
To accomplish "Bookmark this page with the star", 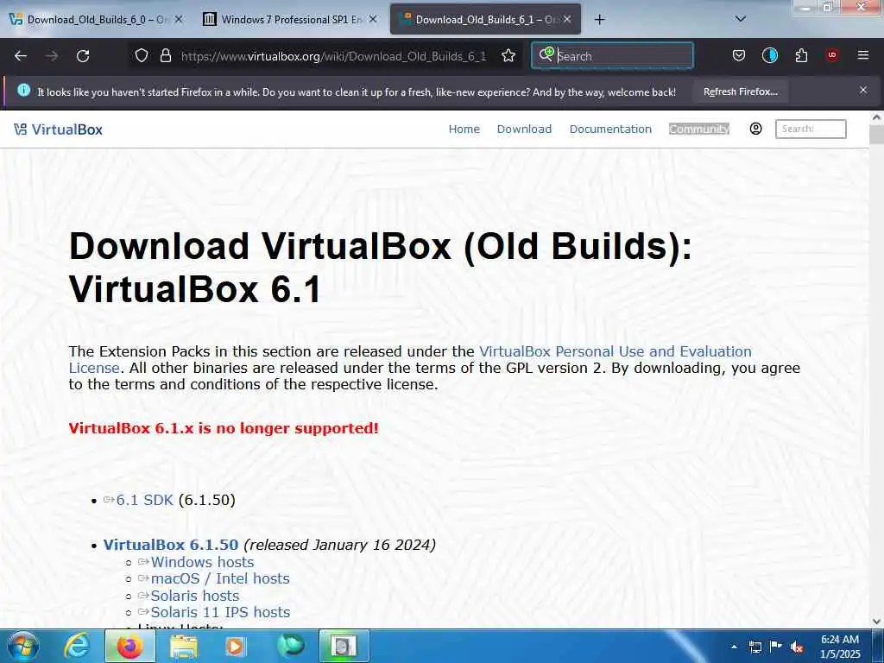I will pos(508,55).
